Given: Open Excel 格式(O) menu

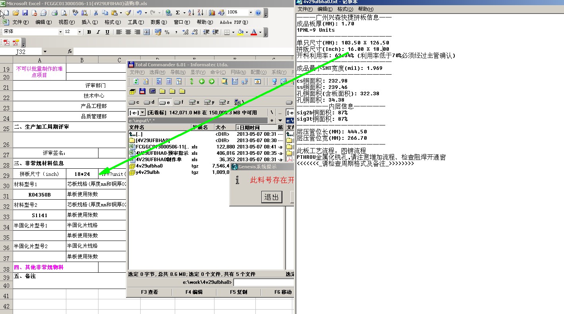Looking at the screenshot, I should [112, 22].
